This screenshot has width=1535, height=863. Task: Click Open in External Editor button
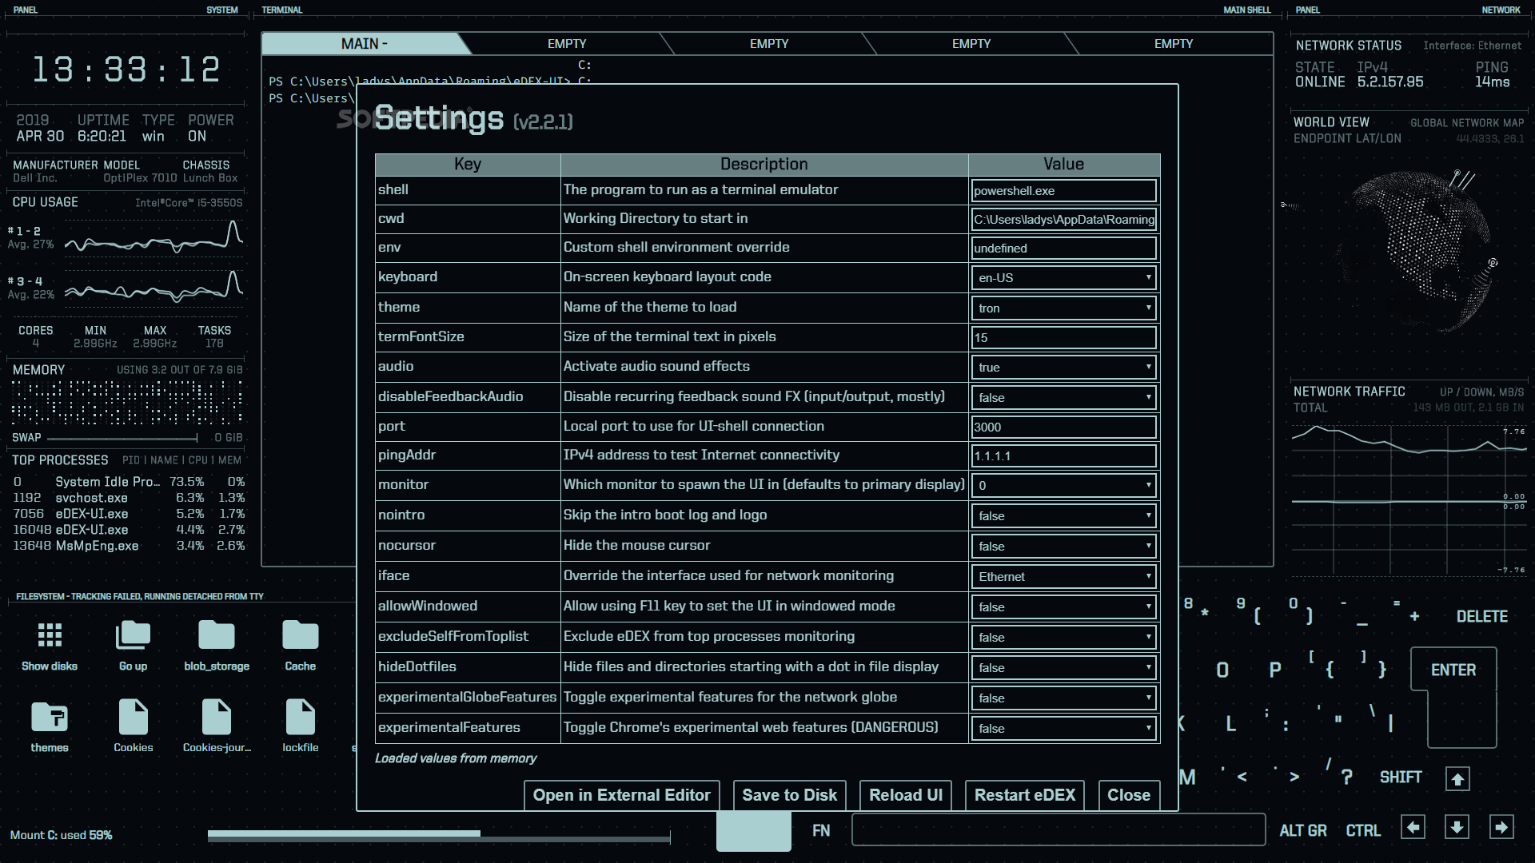coord(622,795)
